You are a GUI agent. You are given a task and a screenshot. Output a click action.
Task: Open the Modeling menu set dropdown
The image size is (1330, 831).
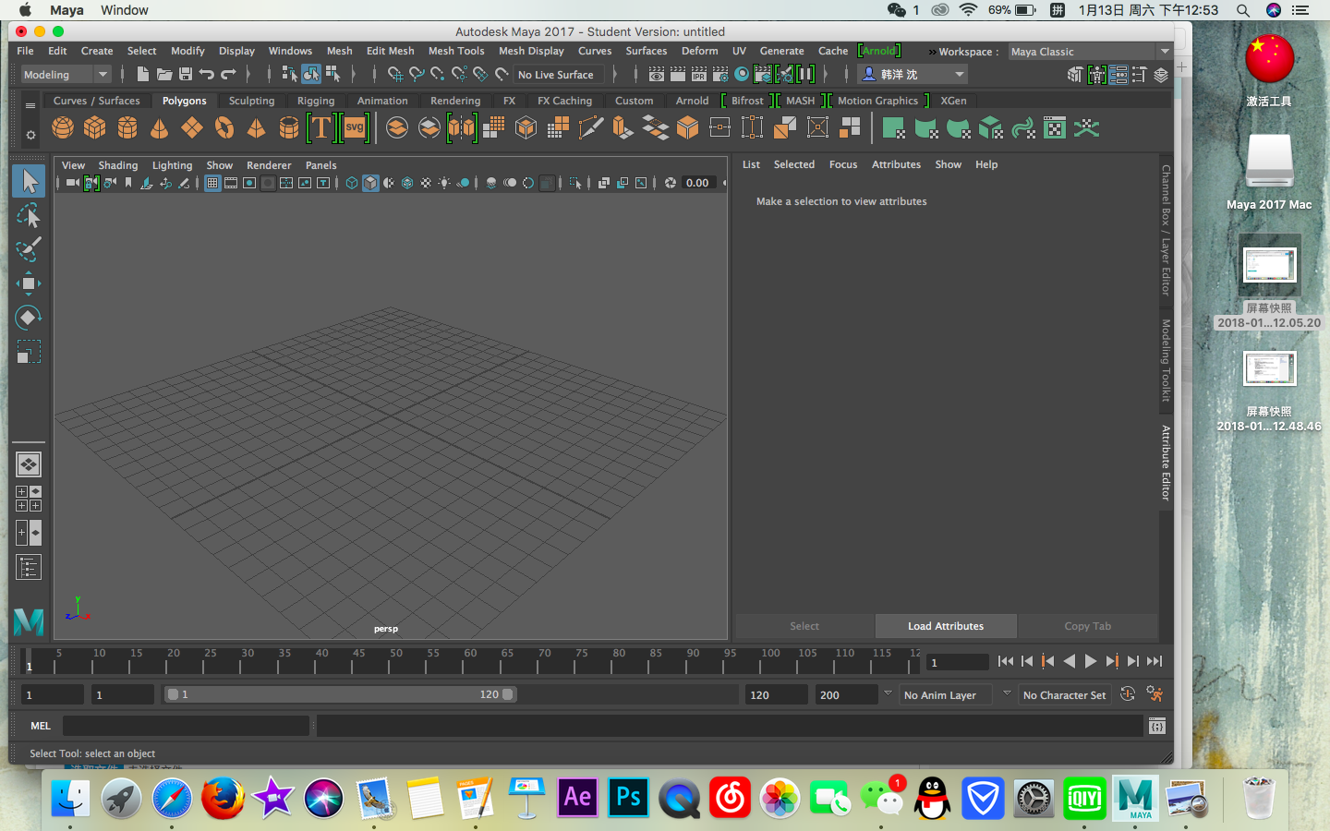click(65, 74)
